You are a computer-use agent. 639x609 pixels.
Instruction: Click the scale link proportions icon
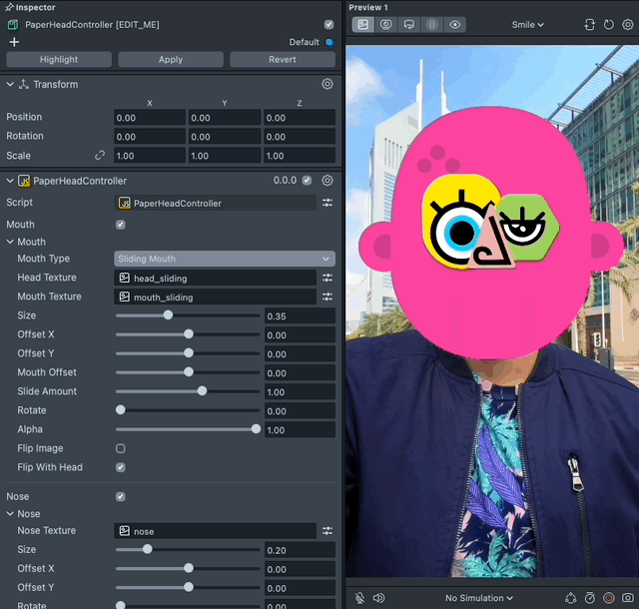coord(100,156)
